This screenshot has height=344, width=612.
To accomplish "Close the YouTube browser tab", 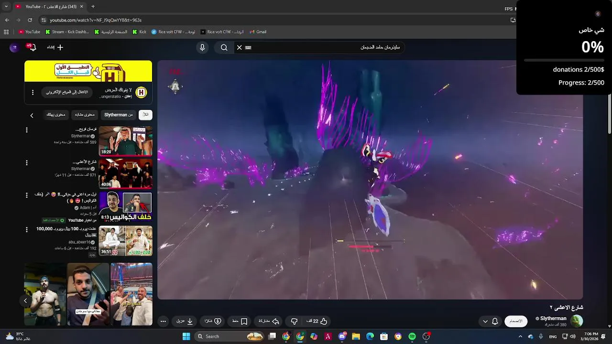I will point(81,7).
